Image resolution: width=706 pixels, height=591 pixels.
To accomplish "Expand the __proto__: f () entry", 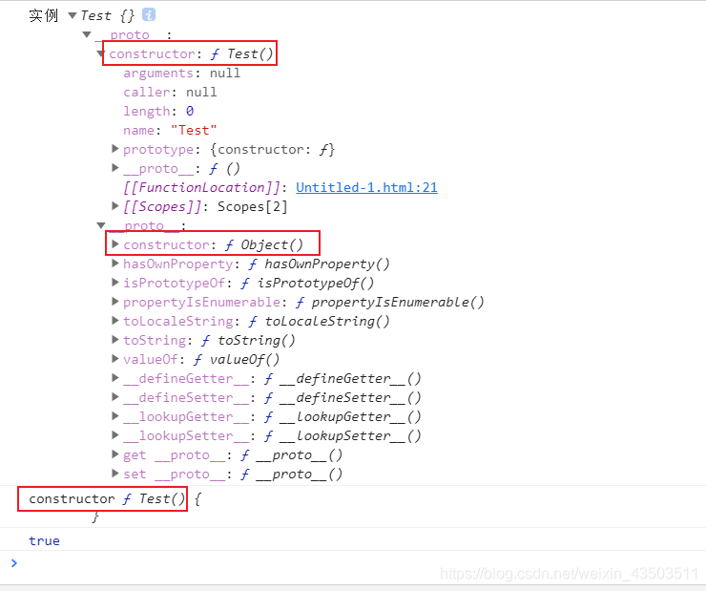I will 115,168.
